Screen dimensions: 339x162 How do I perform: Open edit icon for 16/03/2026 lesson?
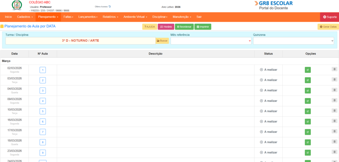click(x=308, y=121)
